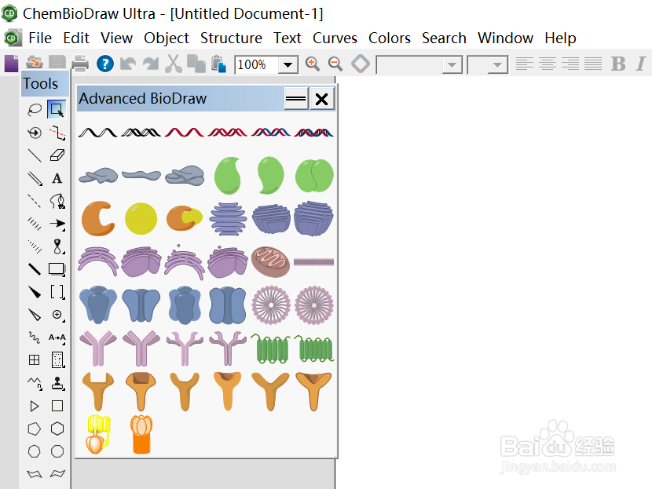The height and width of the screenshot is (489, 652).
Task: Select the Eraser tool
Action: point(57,155)
